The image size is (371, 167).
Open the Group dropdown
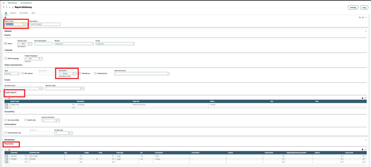(x=115, y=44)
